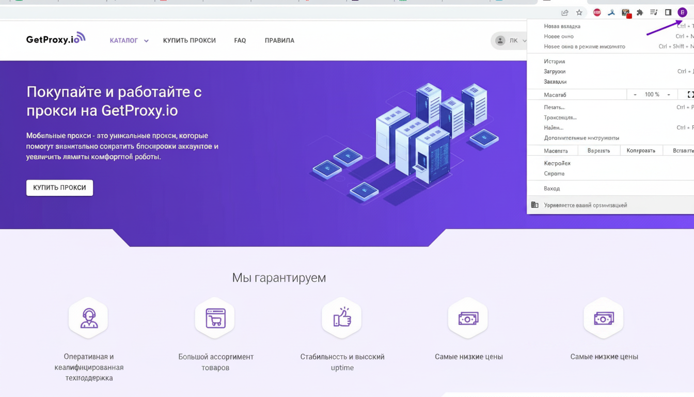
Task: Open the media controls toolbar icon
Action: [654, 12]
